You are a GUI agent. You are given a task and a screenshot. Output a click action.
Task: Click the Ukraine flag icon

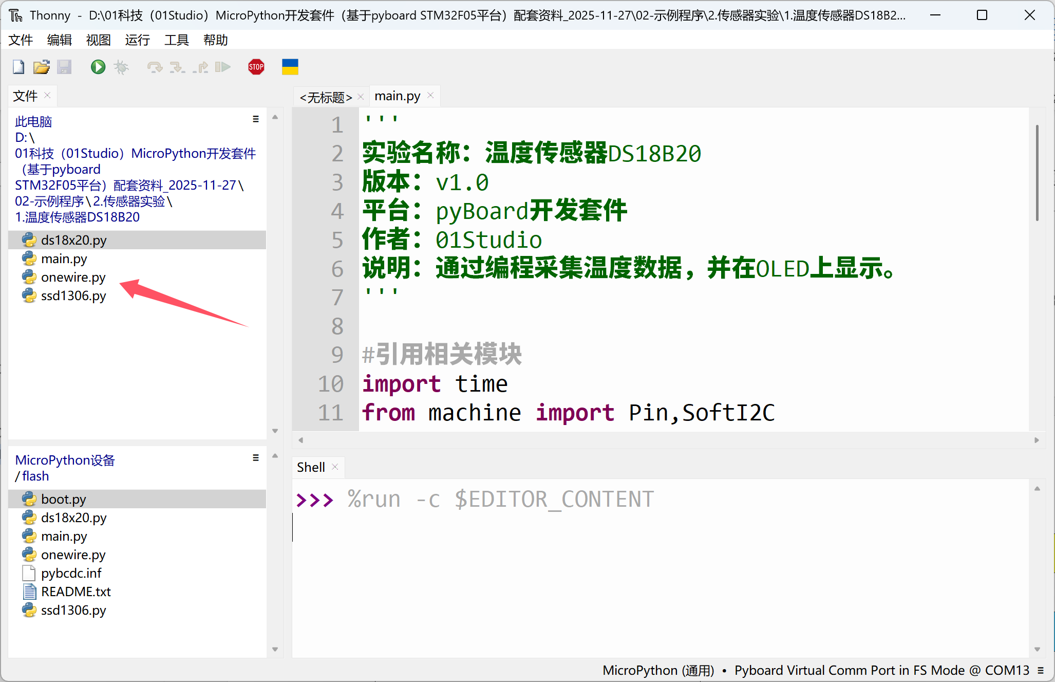coord(290,67)
